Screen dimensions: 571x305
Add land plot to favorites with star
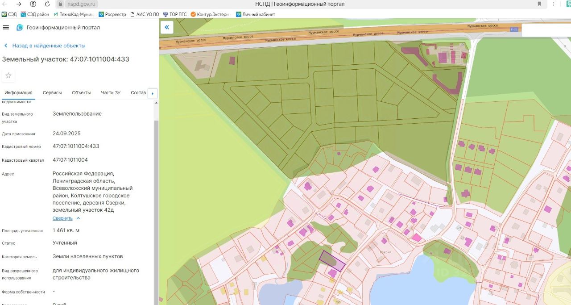8,75
